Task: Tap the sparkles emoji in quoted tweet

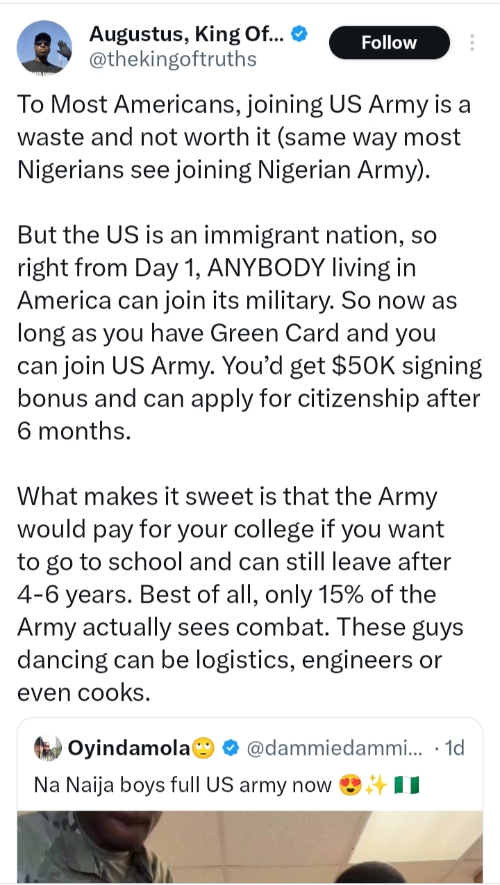Action: [x=376, y=786]
